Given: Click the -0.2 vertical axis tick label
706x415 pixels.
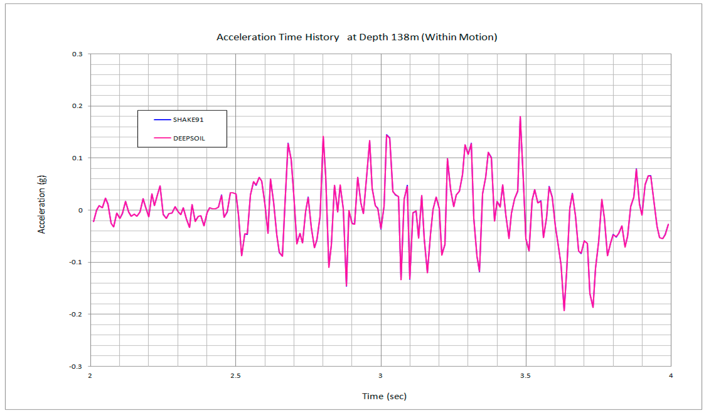Looking at the screenshot, I should coord(76,314).
